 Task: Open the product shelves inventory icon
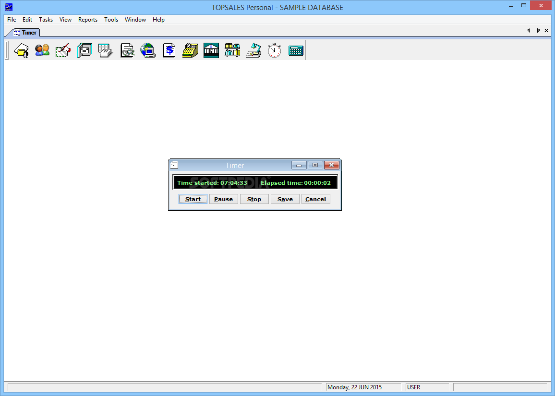[x=232, y=50]
